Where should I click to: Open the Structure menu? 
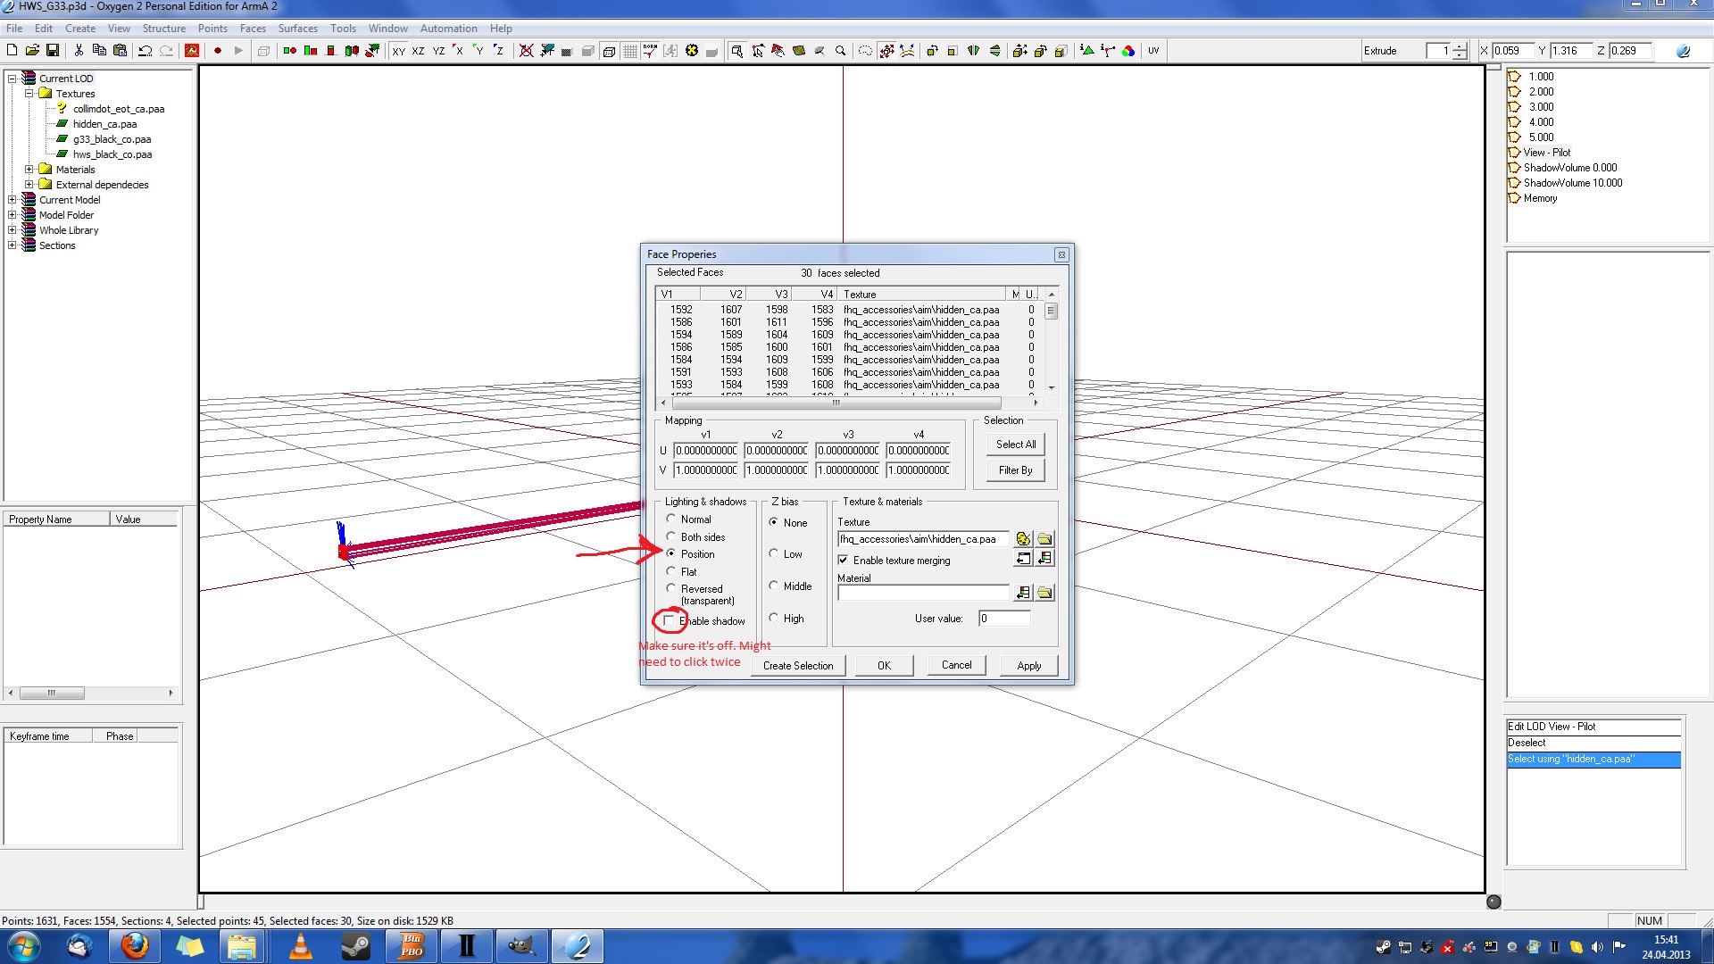[x=164, y=29]
